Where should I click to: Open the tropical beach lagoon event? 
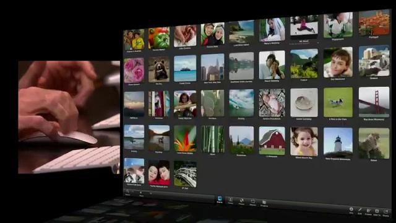click(x=241, y=32)
